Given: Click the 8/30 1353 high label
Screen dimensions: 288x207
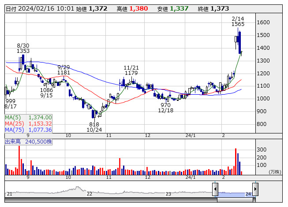Looking at the screenshot, I should point(23,48).
